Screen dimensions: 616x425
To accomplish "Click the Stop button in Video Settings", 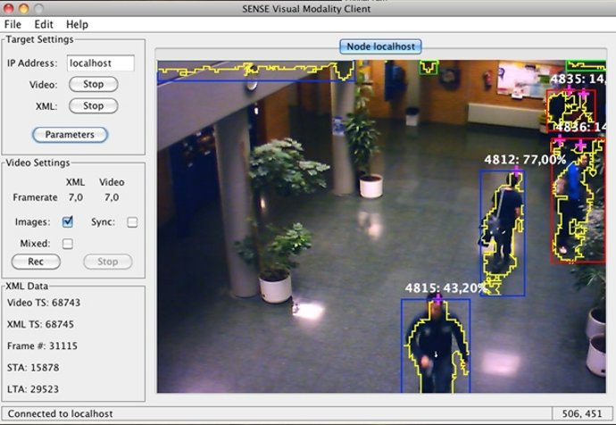I will click(x=108, y=262).
